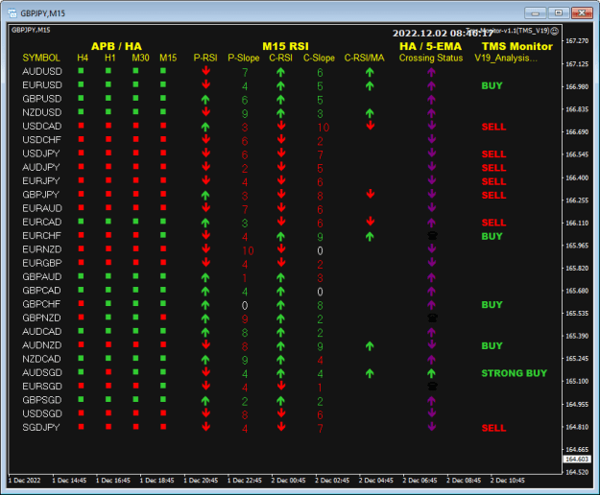Viewport: 600px width, 495px height.
Task: Maximize the GBPJPY,M15 chart window
Action: tap(559, 13)
